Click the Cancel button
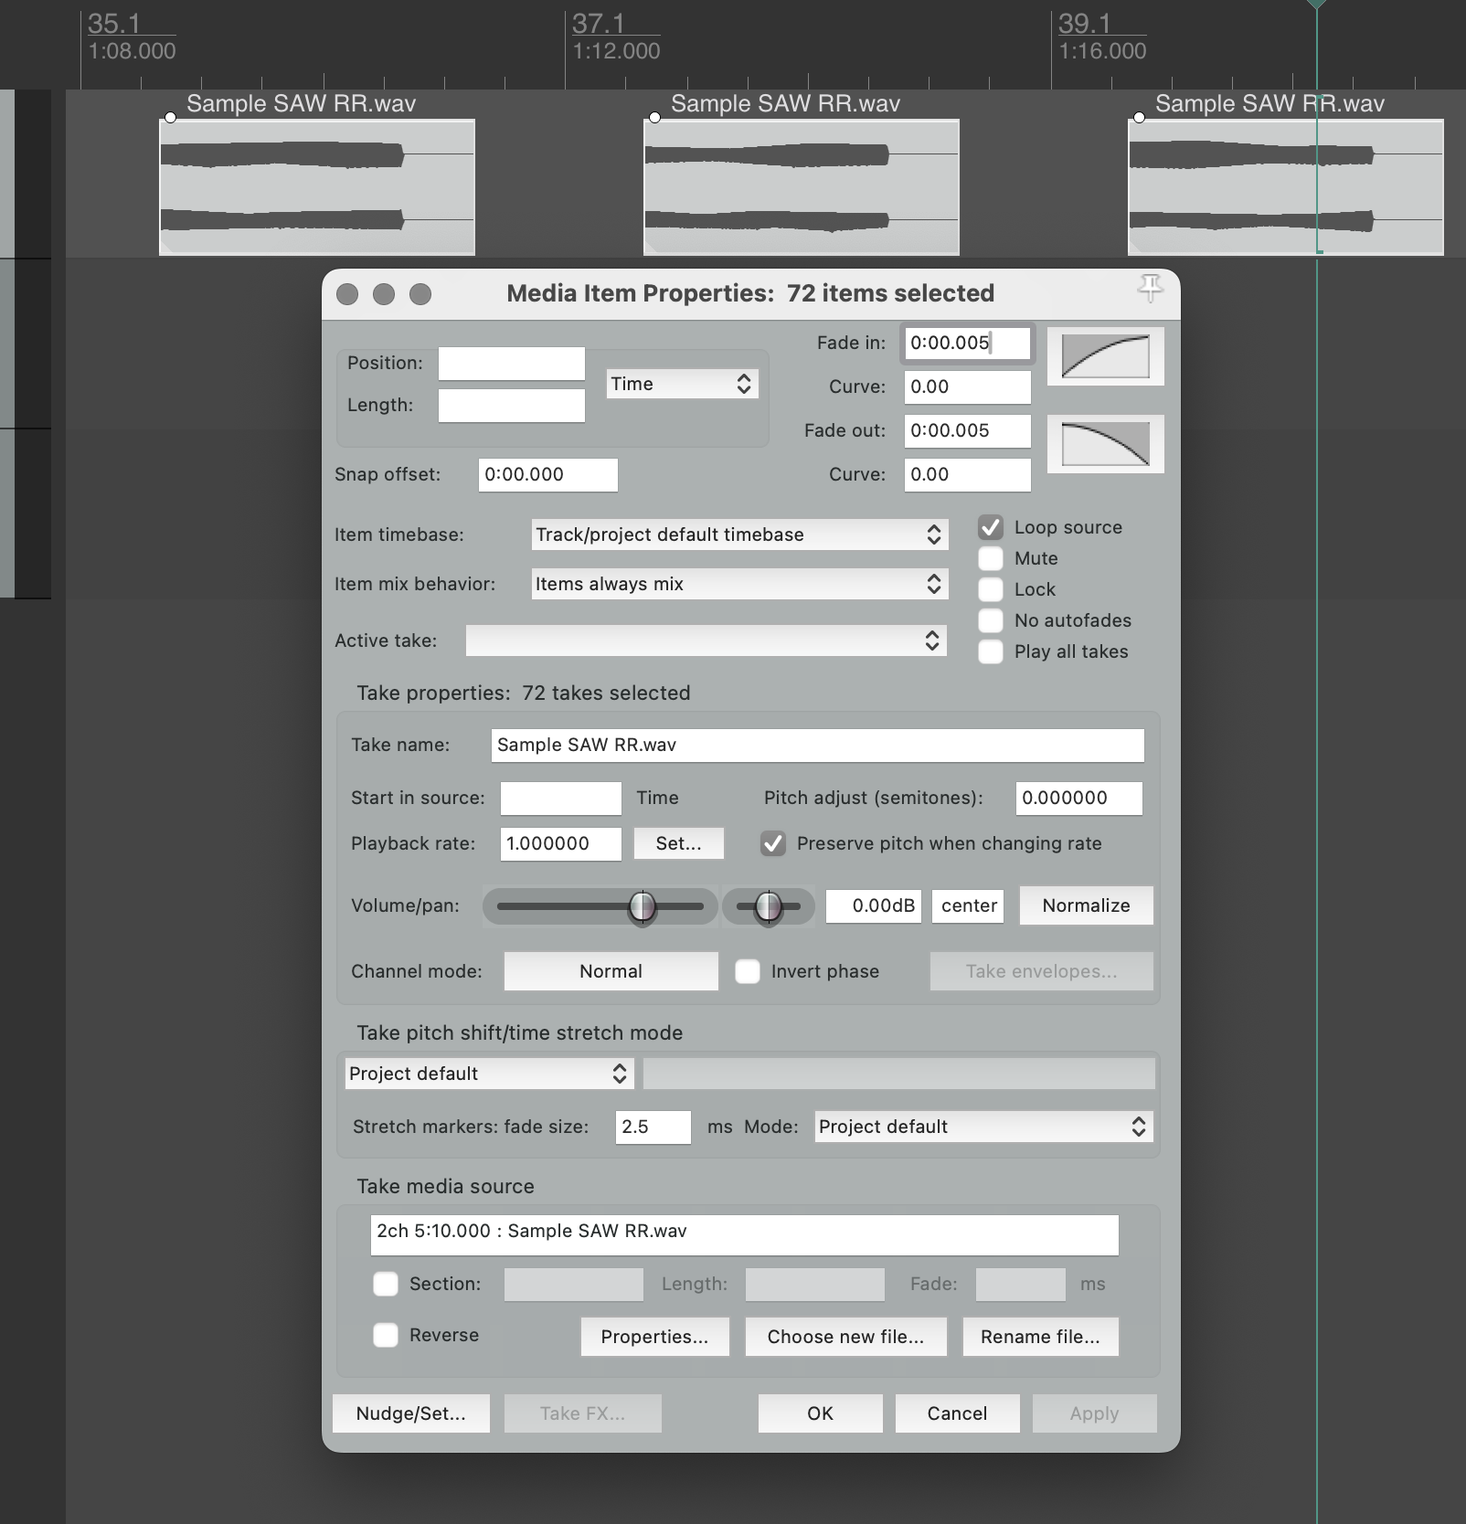Image resolution: width=1466 pixels, height=1524 pixels. [957, 1413]
